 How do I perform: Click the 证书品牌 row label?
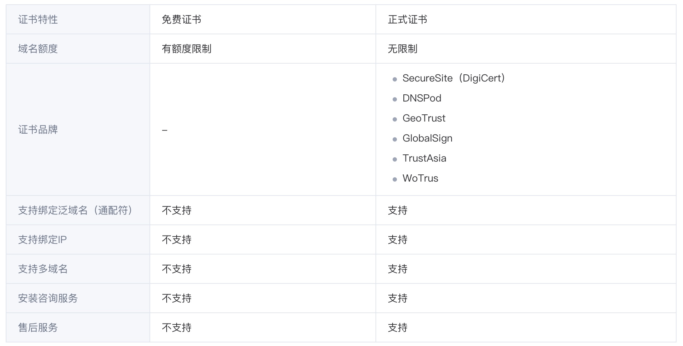point(38,129)
